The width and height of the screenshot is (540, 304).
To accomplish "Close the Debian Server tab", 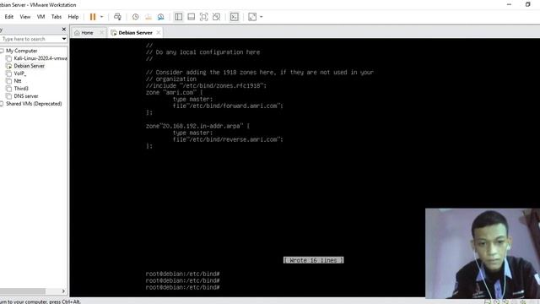I will (x=159, y=32).
